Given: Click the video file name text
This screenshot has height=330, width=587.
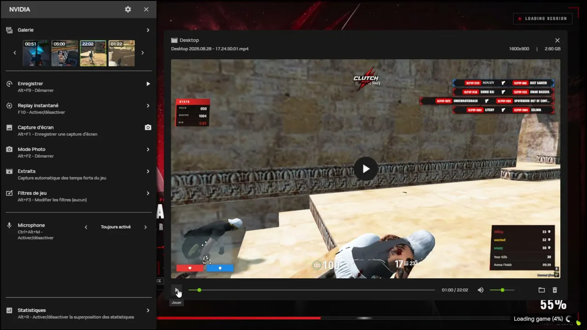Looking at the screenshot, I should [x=210, y=49].
